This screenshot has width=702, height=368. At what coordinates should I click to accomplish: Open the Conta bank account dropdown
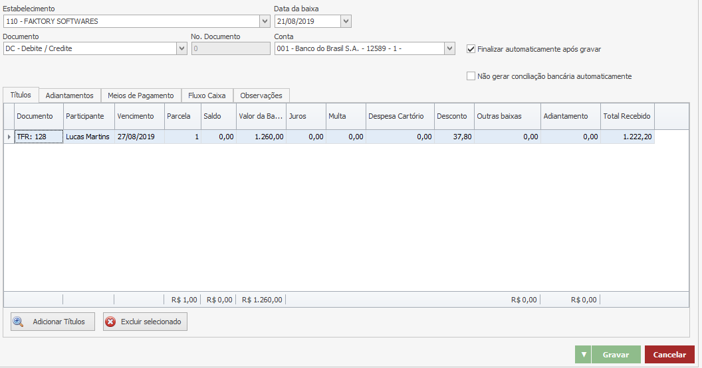coord(450,48)
